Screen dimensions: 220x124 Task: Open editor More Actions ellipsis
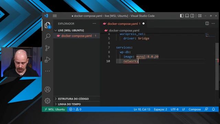click(213, 23)
